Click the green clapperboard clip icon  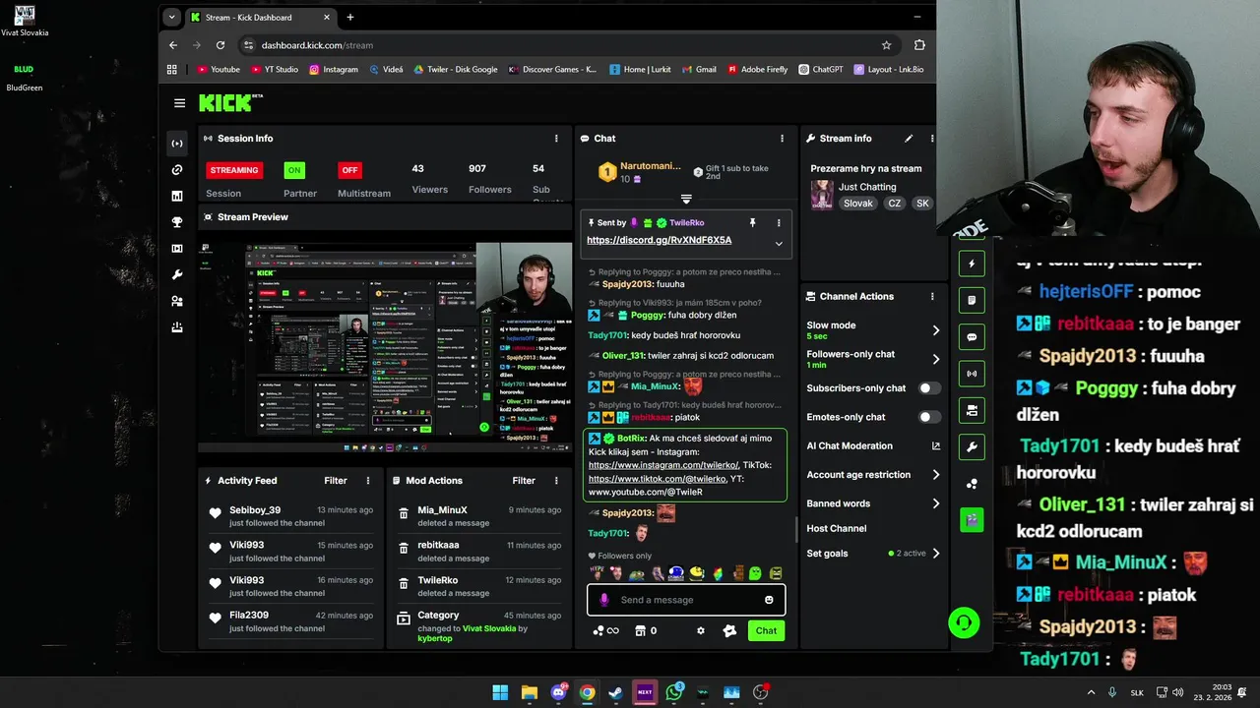(972, 520)
